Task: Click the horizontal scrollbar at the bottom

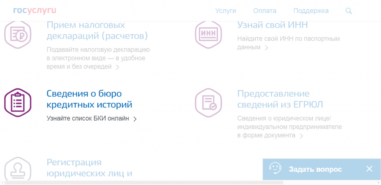Action: click(x=149, y=182)
